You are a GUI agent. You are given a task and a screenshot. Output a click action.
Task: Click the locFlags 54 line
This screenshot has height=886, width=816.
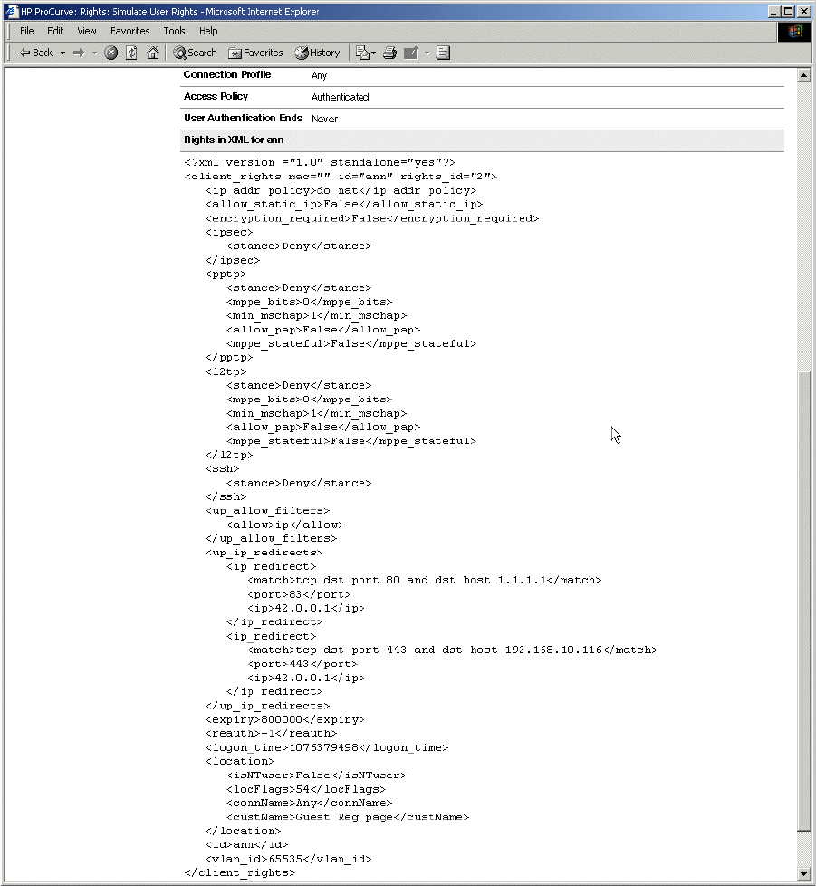click(306, 789)
